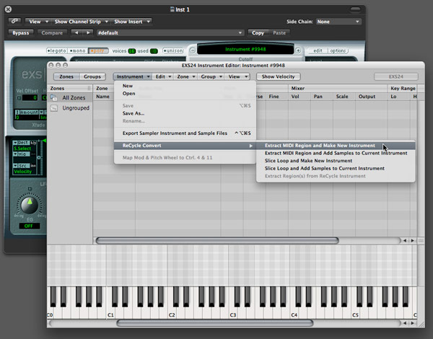Click the LFO delay knob
The image size is (433, 339).
point(30,206)
